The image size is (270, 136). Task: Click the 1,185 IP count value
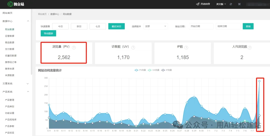[183, 57]
